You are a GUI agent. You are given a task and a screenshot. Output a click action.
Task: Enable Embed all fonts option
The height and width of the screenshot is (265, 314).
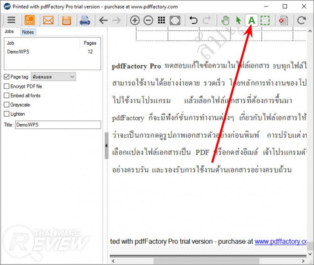6,95
